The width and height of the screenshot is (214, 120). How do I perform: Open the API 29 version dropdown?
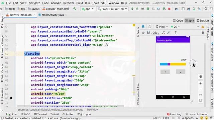pos(175,27)
